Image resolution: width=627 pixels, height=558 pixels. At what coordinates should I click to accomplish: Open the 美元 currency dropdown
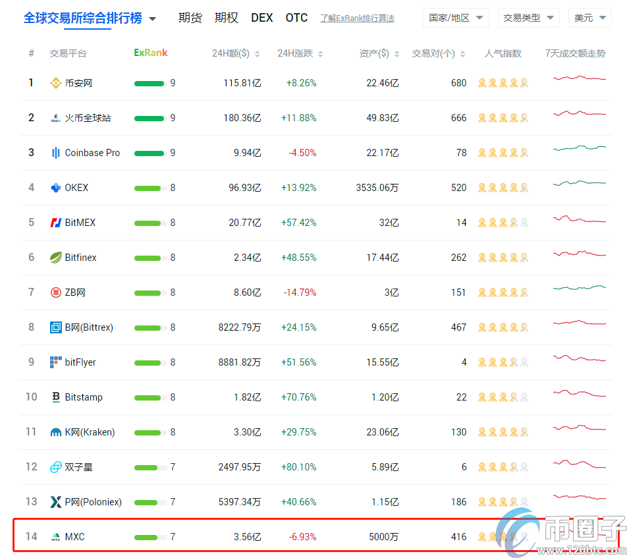point(590,18)
